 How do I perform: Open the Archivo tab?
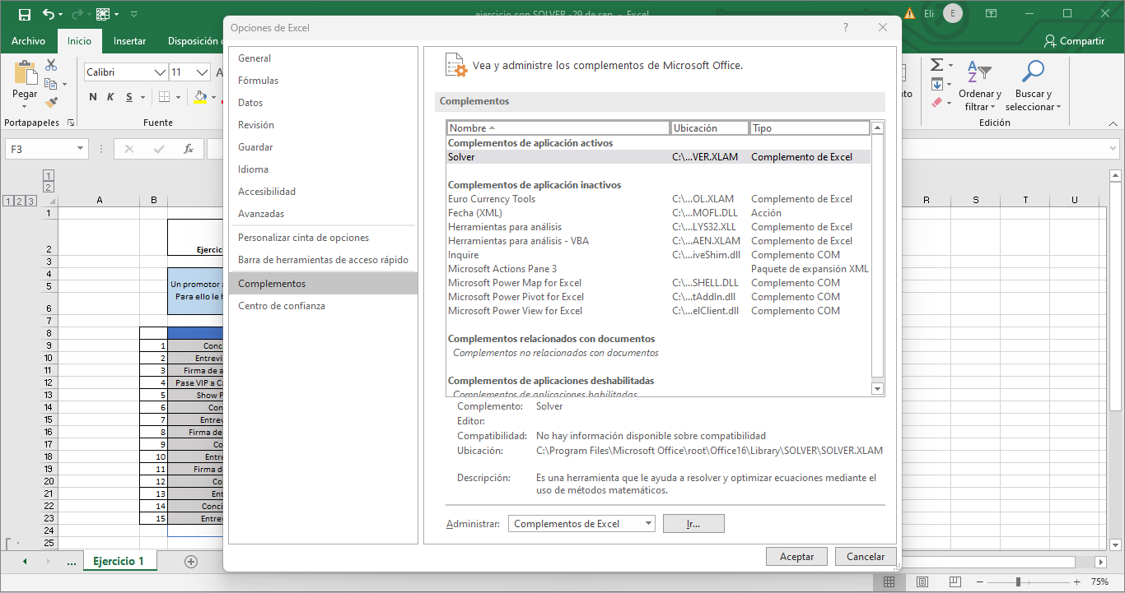tap(29, 41)
